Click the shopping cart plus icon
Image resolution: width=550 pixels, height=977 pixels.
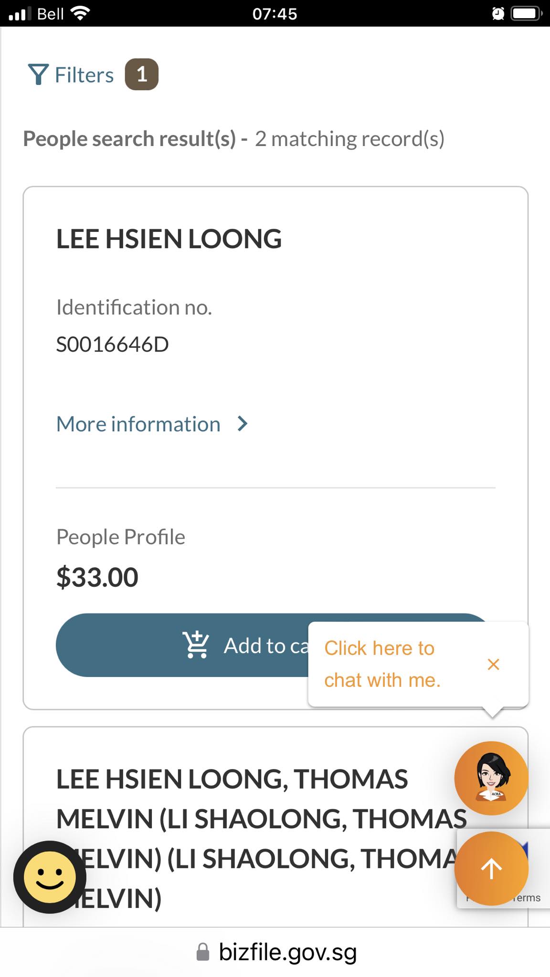pyautogui.click(x=196, y=645)
